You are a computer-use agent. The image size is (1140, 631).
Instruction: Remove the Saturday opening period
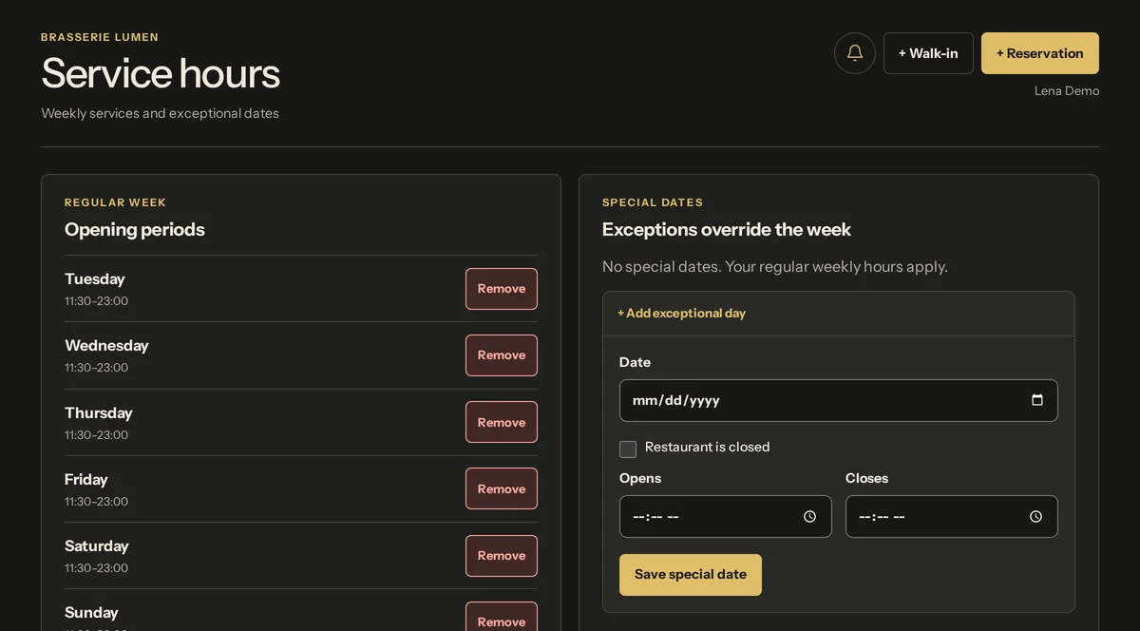click(x=502, y=556)
